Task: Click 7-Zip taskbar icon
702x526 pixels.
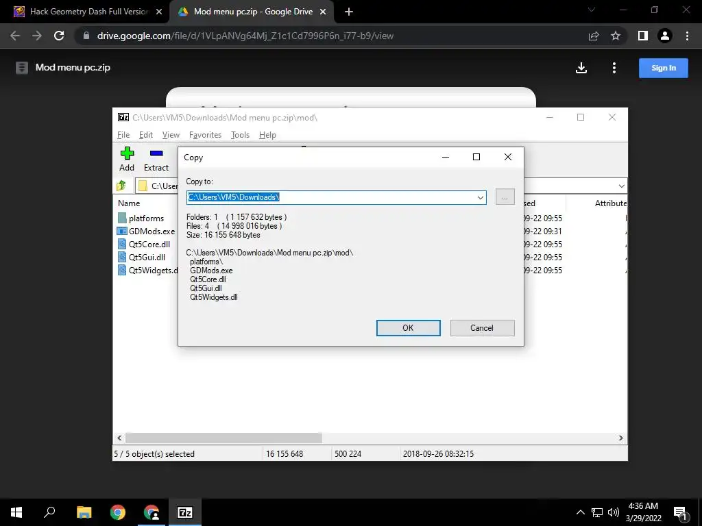Action: click(185, 512)
